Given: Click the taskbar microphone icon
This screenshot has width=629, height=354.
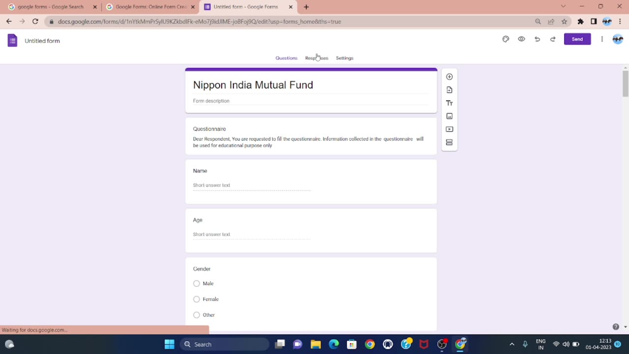Looking at the screenshot, I should tap(525, 344).
